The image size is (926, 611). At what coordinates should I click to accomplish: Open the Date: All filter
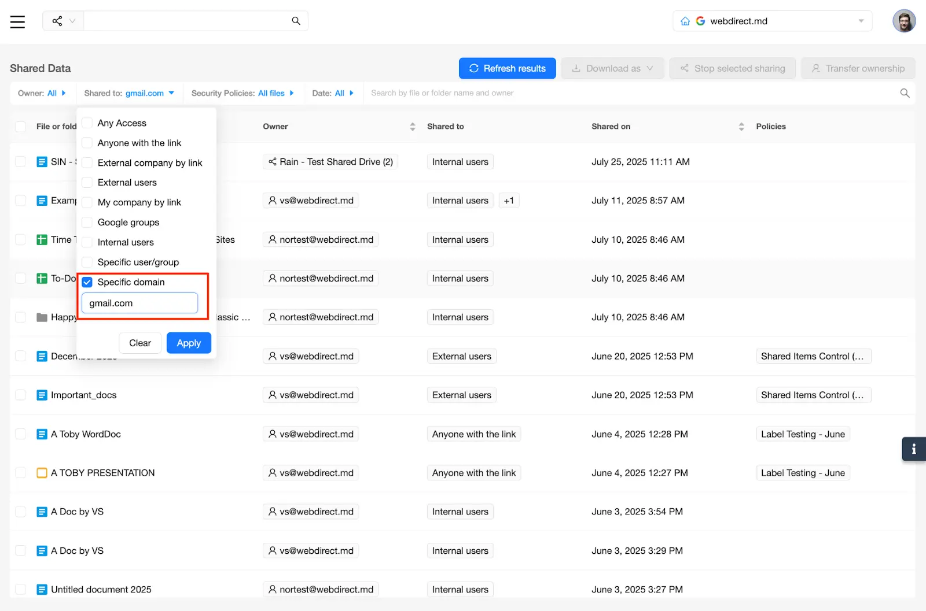tap(333, 93)
